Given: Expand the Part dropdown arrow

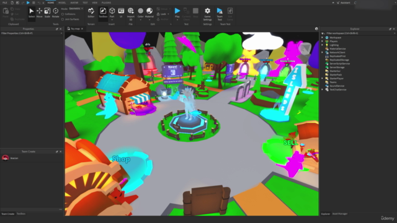Looking at the screenshot, I should 112,20.
